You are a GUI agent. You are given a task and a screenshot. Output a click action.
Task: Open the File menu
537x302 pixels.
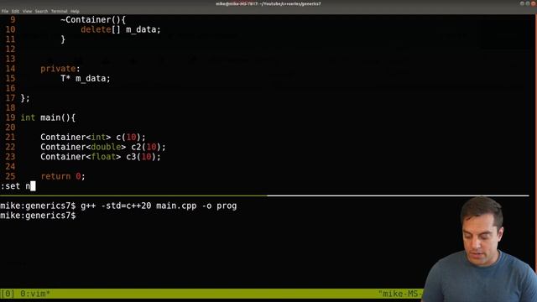[5, 11]
